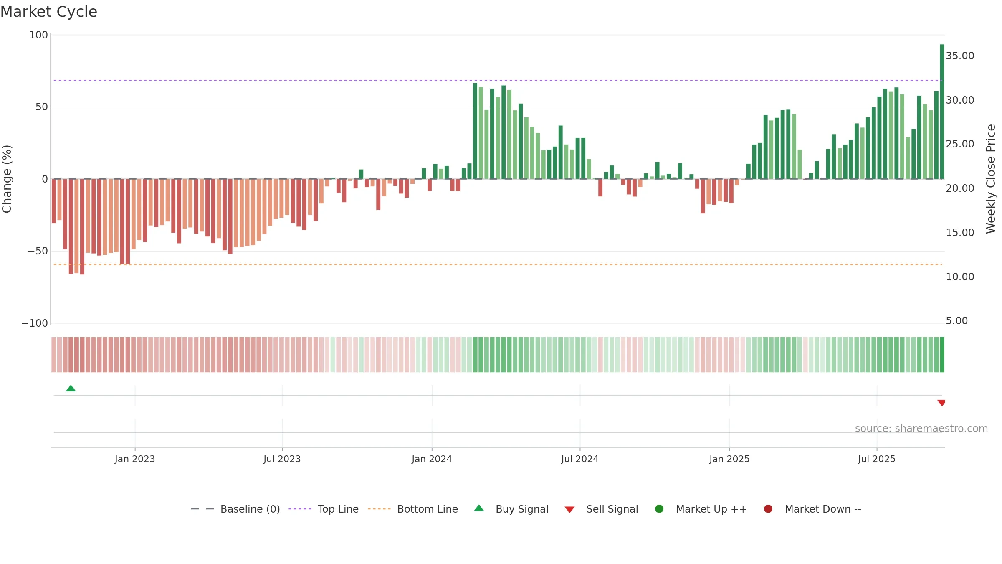Click the Change (%) axis title
Image resolution: width=1002 pixels, height=564 pixels.
coord(7,179)
